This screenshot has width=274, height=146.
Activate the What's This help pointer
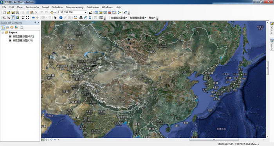(x=125, y=13)
